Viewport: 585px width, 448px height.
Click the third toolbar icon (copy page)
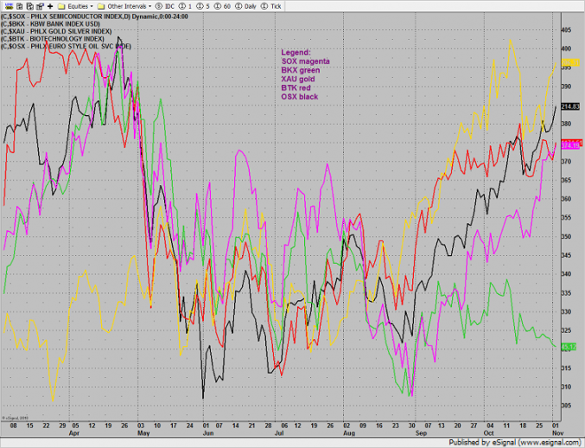coord(30,6)
